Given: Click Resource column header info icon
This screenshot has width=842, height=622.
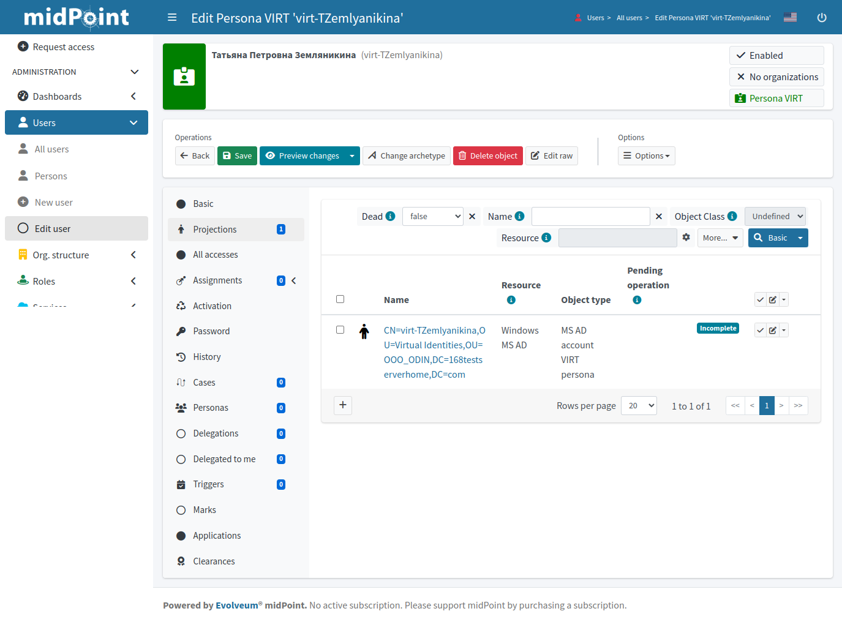Looking at the screenshot, I should coord(511,300).
